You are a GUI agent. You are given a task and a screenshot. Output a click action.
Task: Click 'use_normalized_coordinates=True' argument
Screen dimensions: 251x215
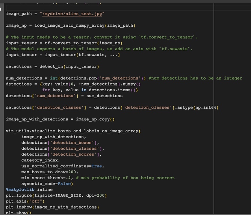point(62,166)
